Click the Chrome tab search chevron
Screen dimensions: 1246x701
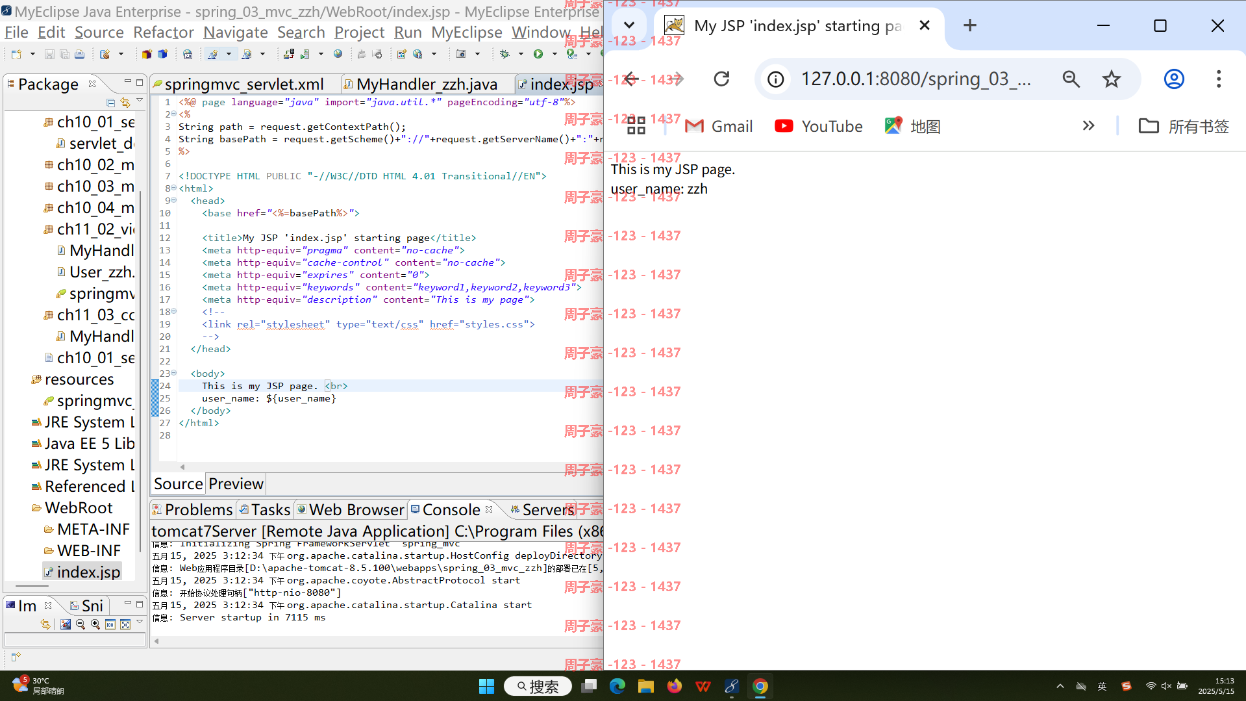pos(629,25)
